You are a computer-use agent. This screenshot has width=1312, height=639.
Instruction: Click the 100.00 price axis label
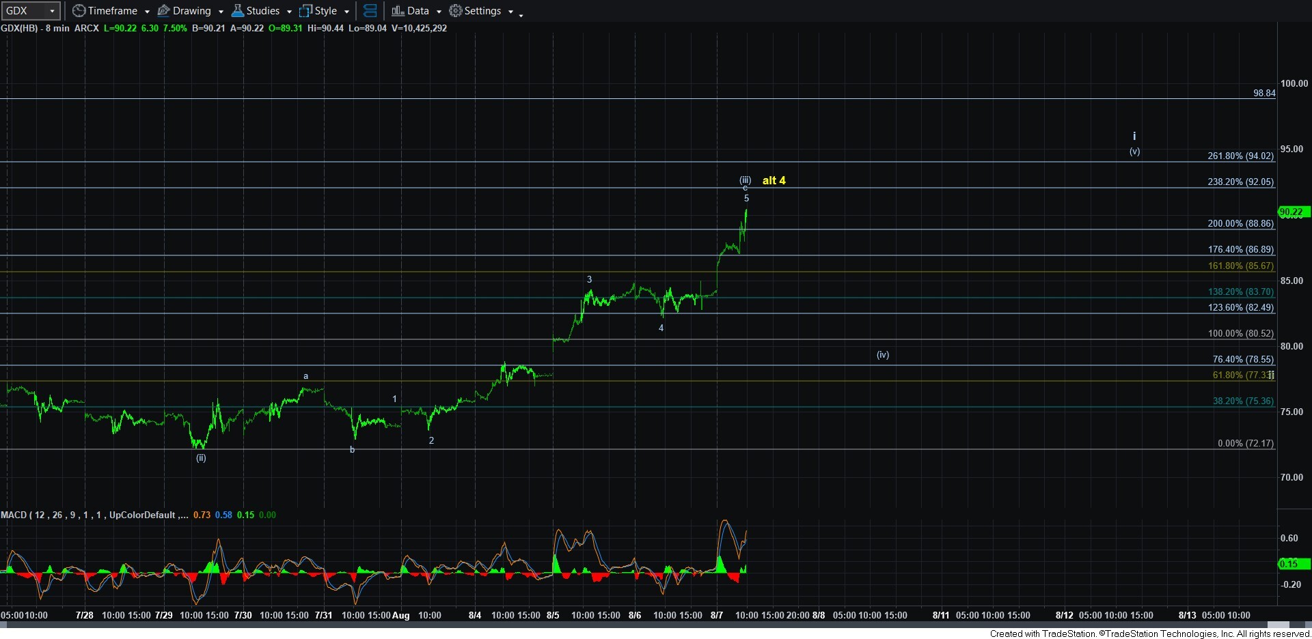coord(1294,83)
